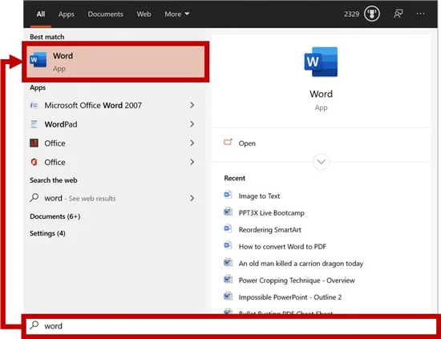Click the 2329 rewards points number

pyautogui.click(x=351, y=14)
